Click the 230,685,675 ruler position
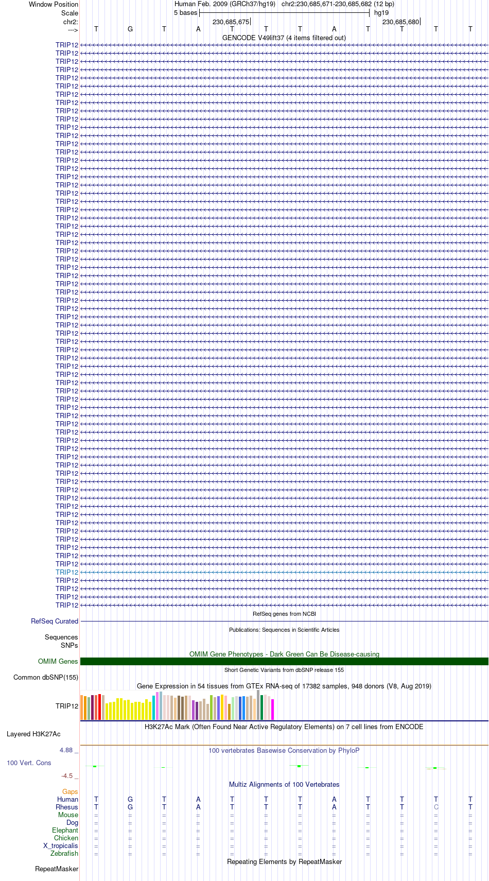489x881 pixels. pos(231,22)
